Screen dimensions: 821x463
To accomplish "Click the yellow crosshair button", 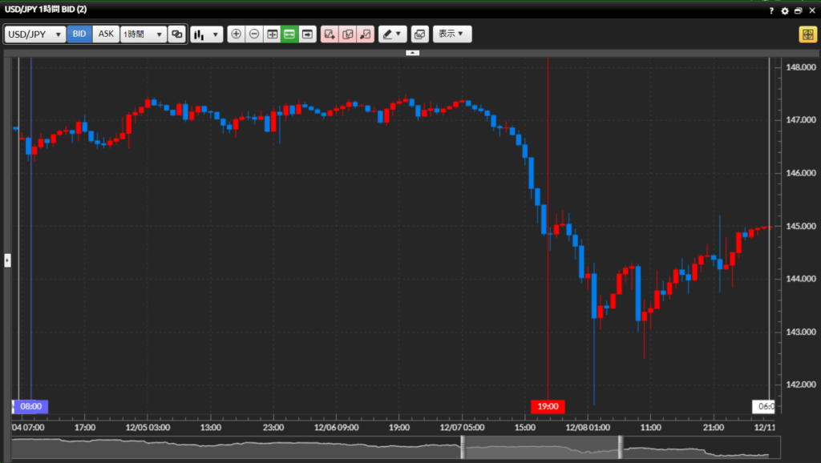I will (x=806, y=34).
